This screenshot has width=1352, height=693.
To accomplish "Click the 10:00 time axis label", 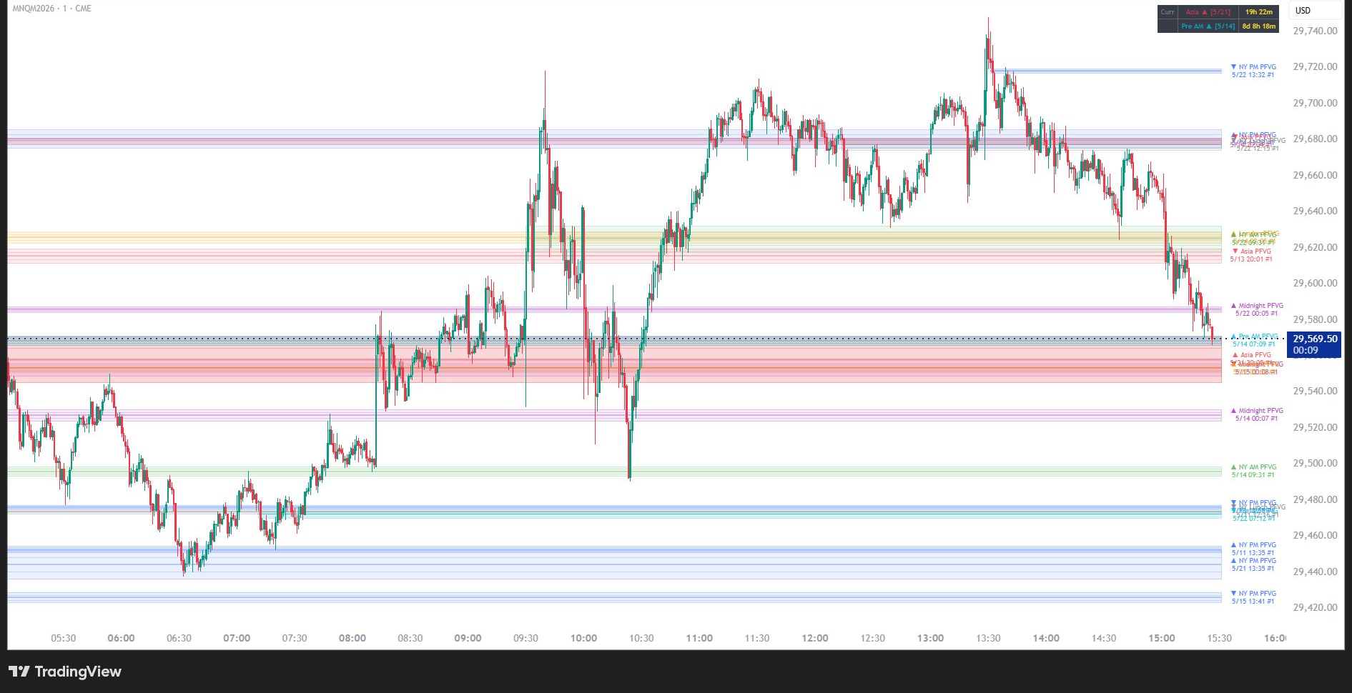I will [583, 638].
